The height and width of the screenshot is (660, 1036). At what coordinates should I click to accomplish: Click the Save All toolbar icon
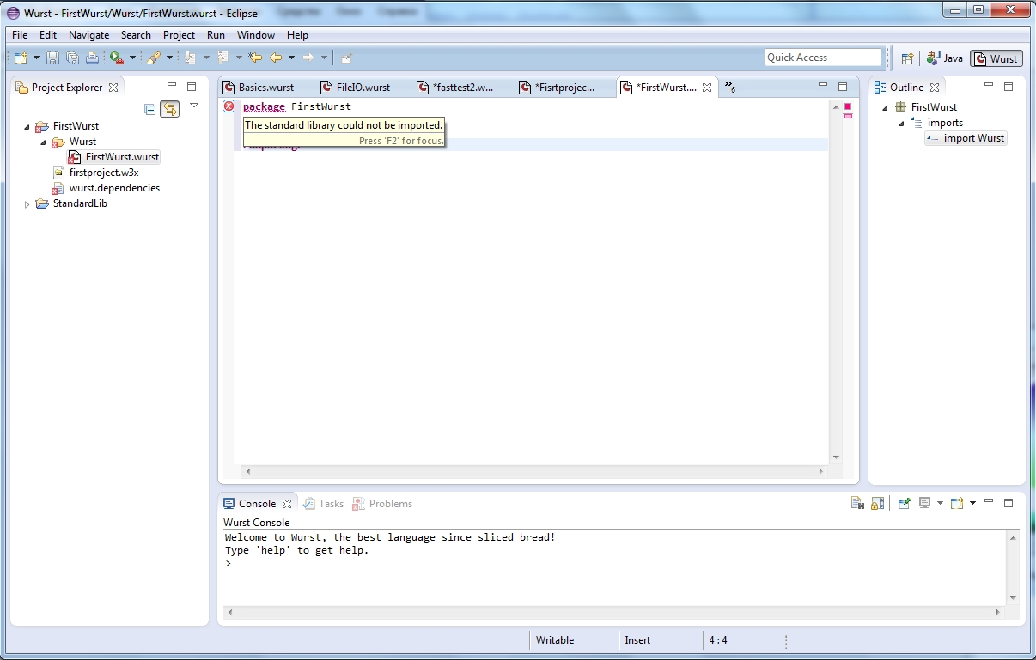[x=72, y=58]
